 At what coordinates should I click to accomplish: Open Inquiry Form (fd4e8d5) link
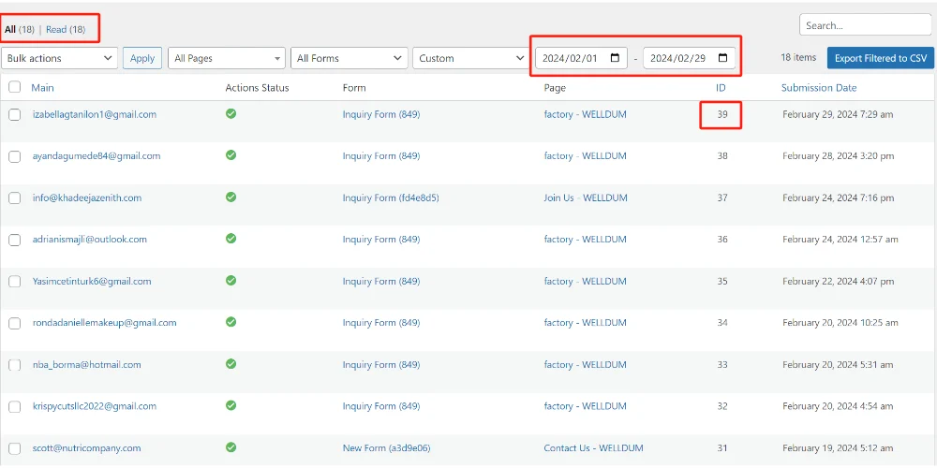[391, 197]
